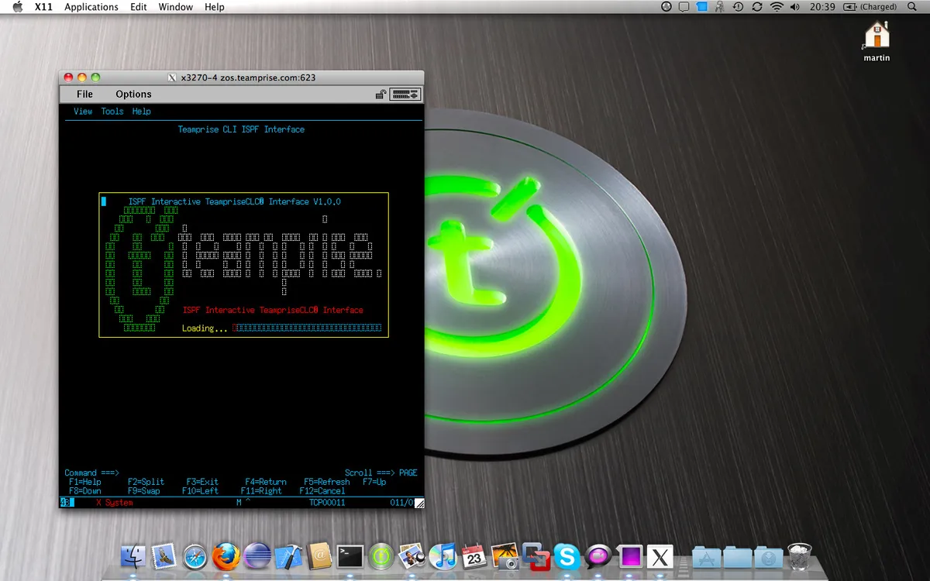The width and height of the screenshot is (930, 581).
Task: Open the Wi-Fi status menu
Action: pyautogui.click(x=777, y=7)
